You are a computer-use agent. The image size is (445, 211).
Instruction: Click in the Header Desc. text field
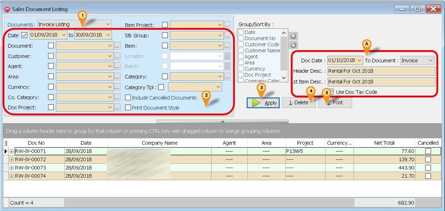[x=380, y=71]
